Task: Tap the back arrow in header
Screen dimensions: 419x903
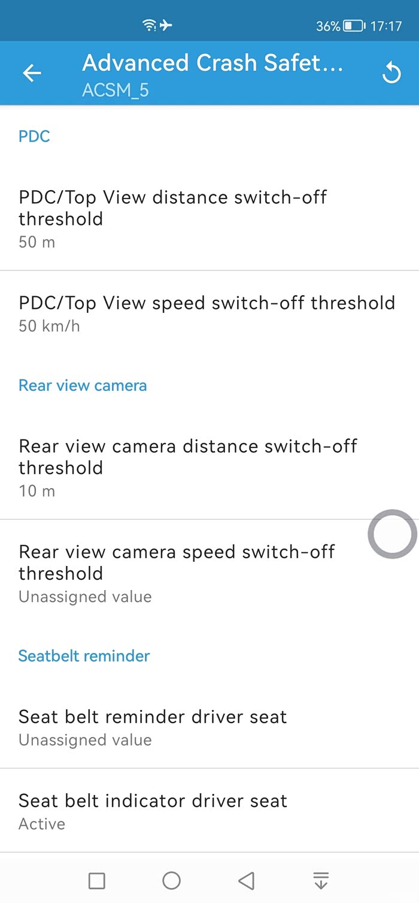Action: (32, 73)
